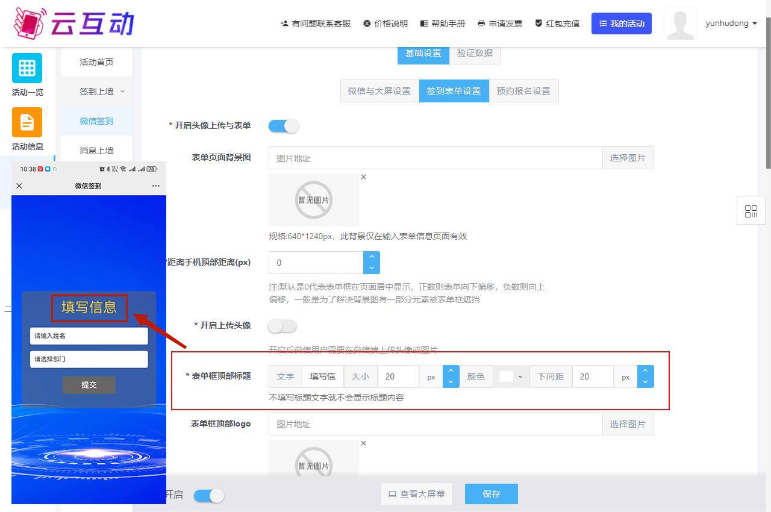
Task: Click the 表单页面背景图 image address field
Action: pos(435,158)
